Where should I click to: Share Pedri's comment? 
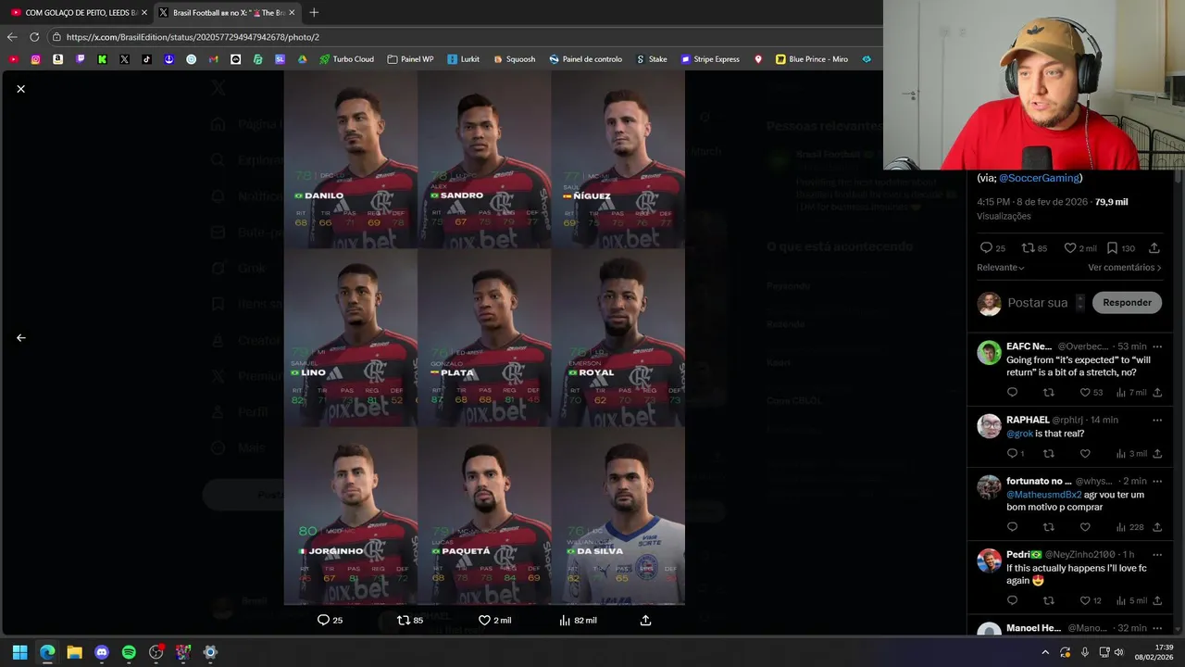[1157, 600]
